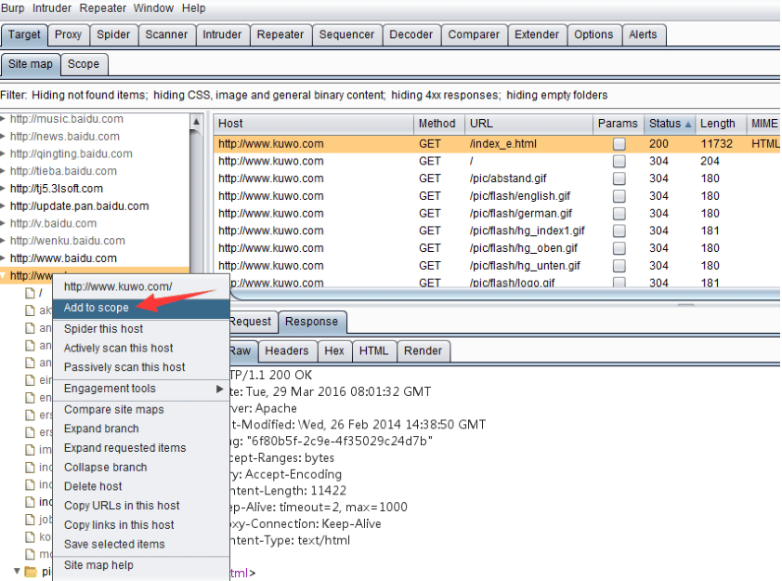Show the Render view of the response
Image resolution: width=782 pixels, height=581 pixels.
(423, 351)
